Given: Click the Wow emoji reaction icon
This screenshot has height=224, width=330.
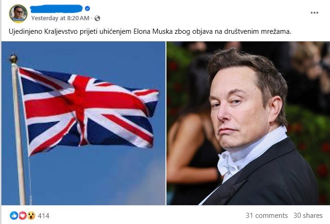Looking at the screenshot, I should (31, 216).
